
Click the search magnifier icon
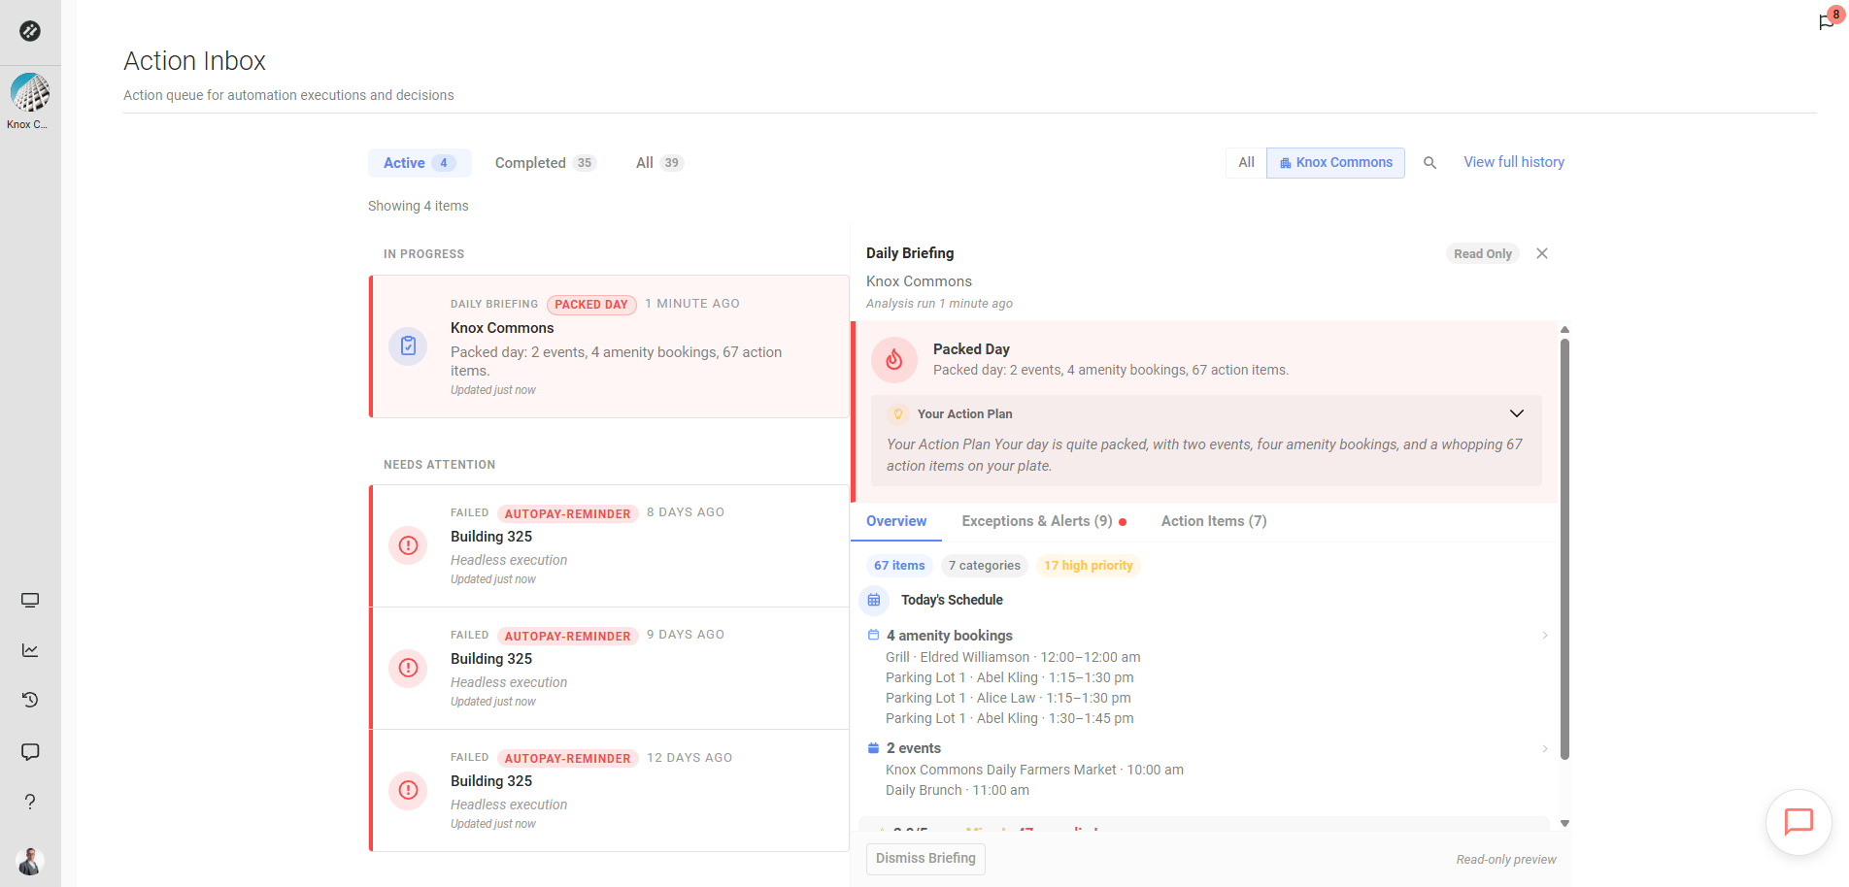point(1429,163)
